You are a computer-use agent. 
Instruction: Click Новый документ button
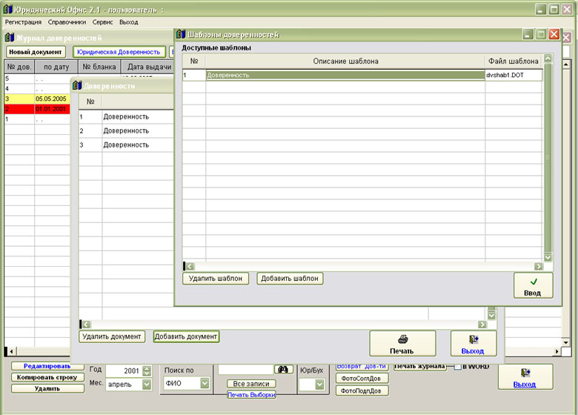36,52
